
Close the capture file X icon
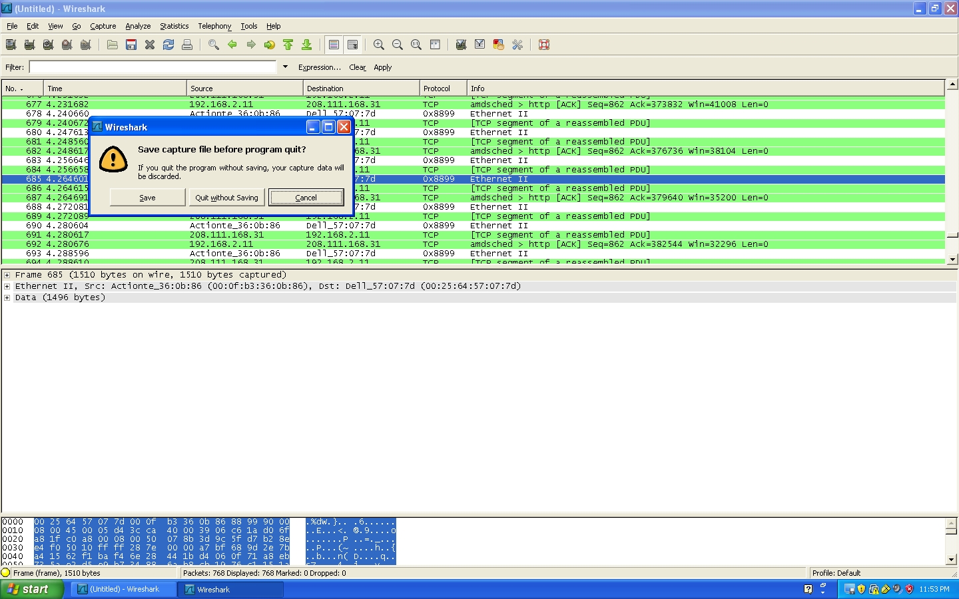coord(150,45)
